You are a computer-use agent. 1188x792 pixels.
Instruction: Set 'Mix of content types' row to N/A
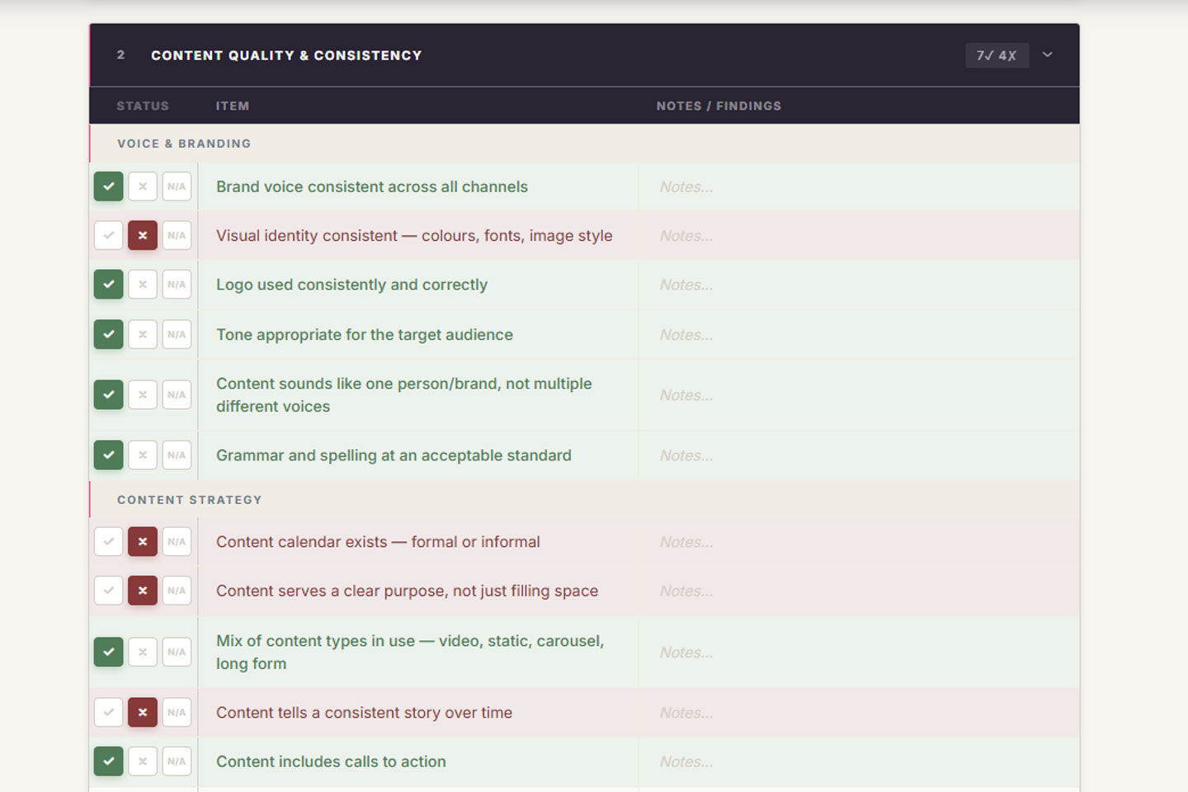click(177, 652)
